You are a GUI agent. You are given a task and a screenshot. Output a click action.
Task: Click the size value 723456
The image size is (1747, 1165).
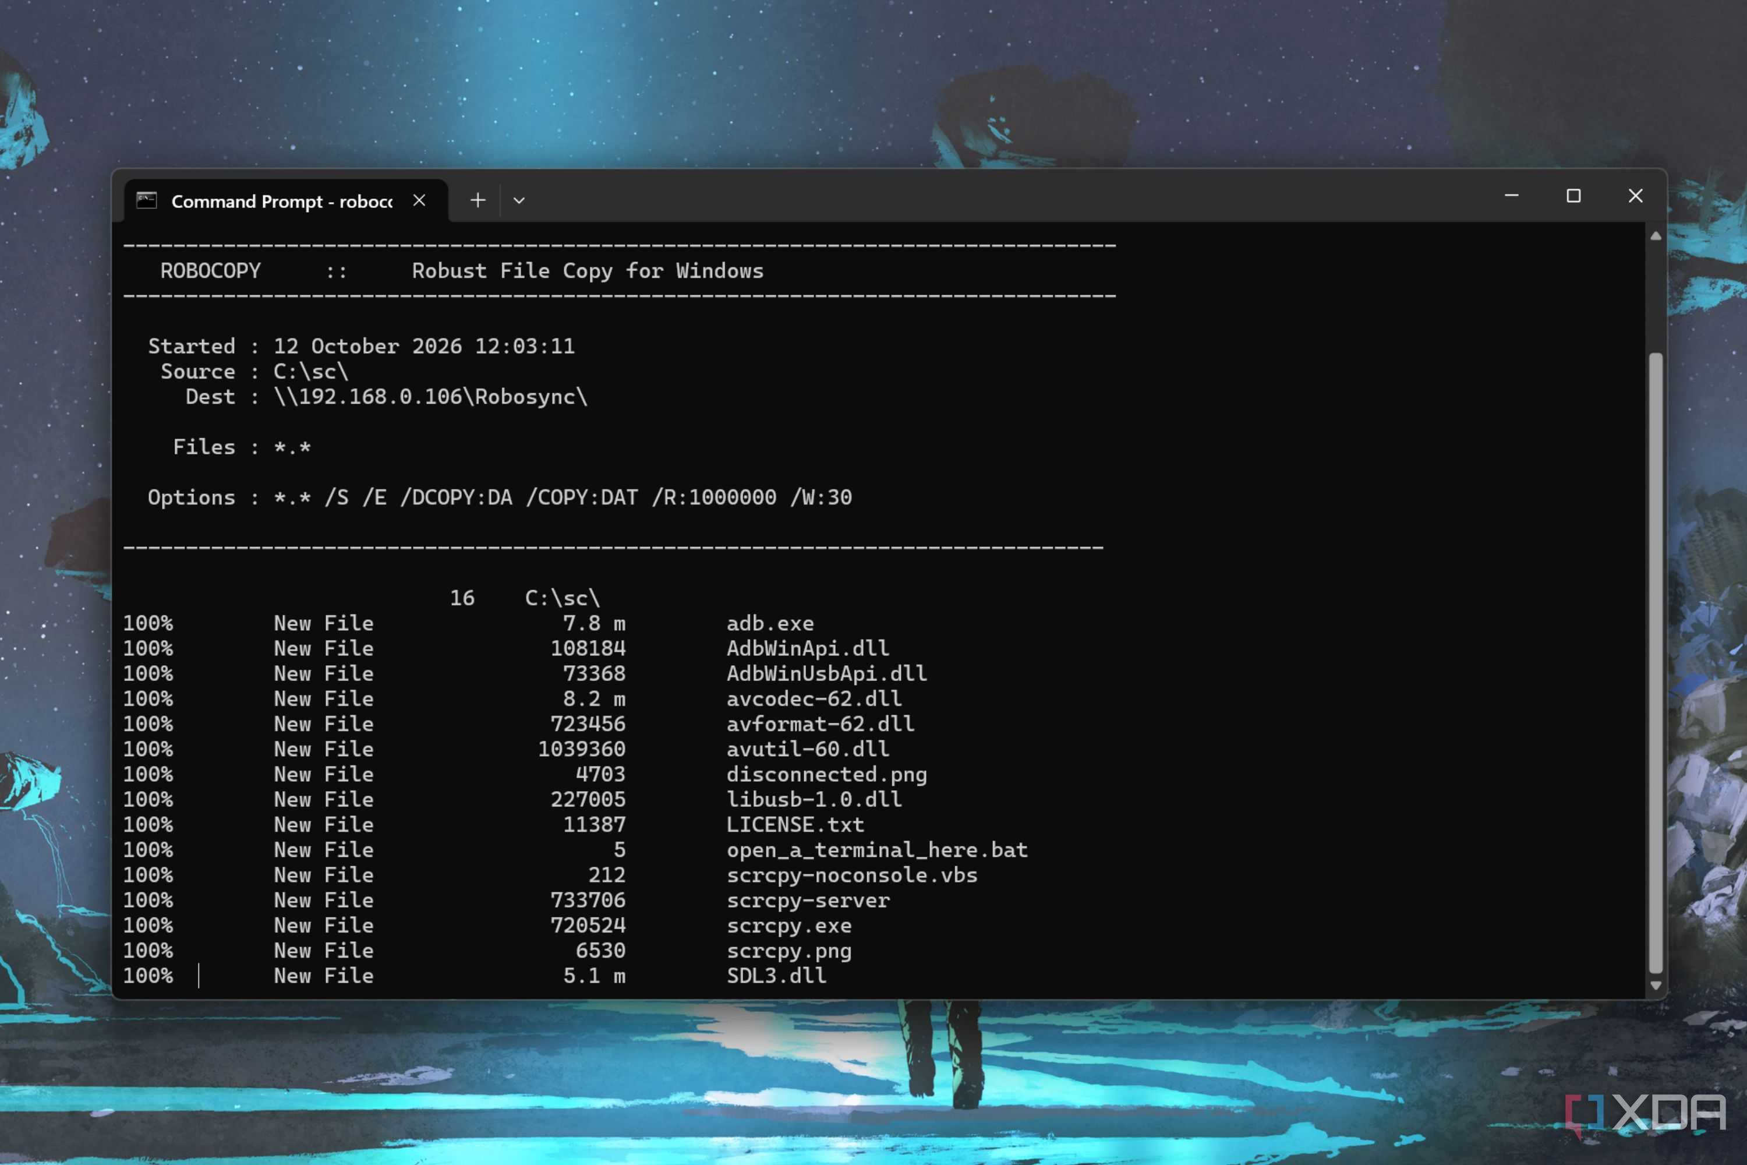pyautogui.click(x=588, y=725)
